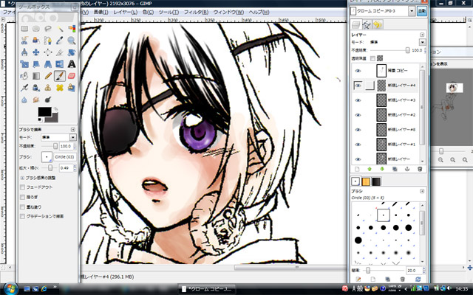
Task: Toggle the 透明保護 lock alpha checkbox
Action: pos(372,58)
